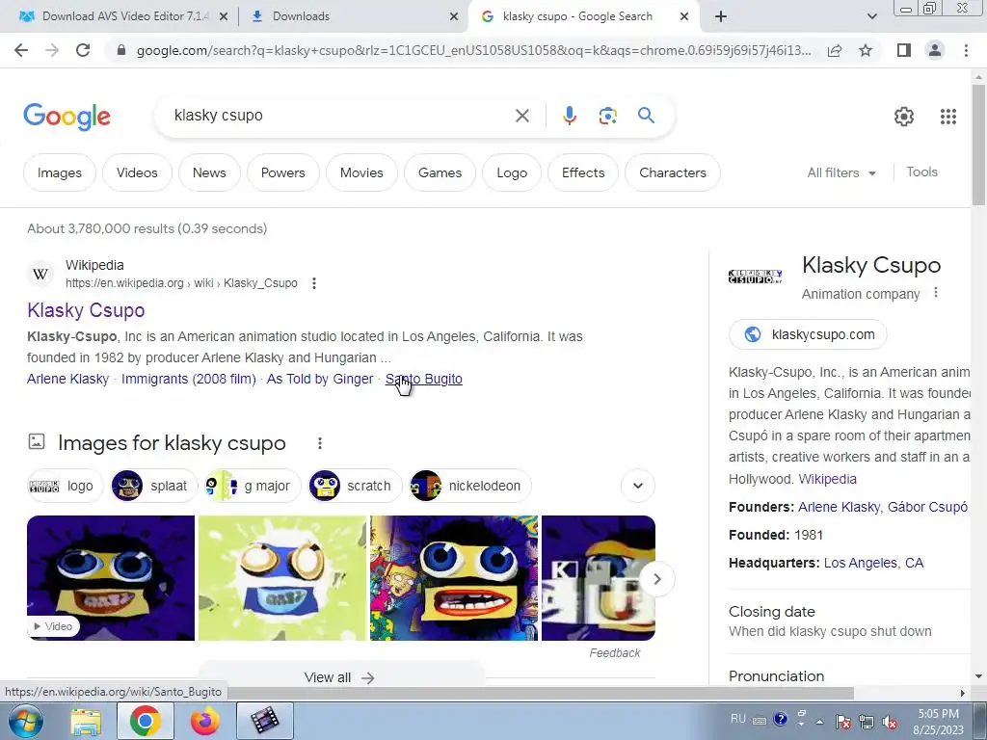This screenshot has height=740, width=987.
Task: Open Immigrants (2008 film) link
Action: pyautogui.click(x=189, y=379)
